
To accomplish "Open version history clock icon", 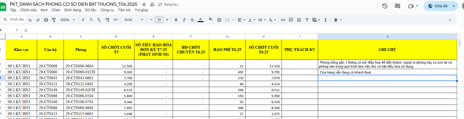I will (x=385, y=6).
